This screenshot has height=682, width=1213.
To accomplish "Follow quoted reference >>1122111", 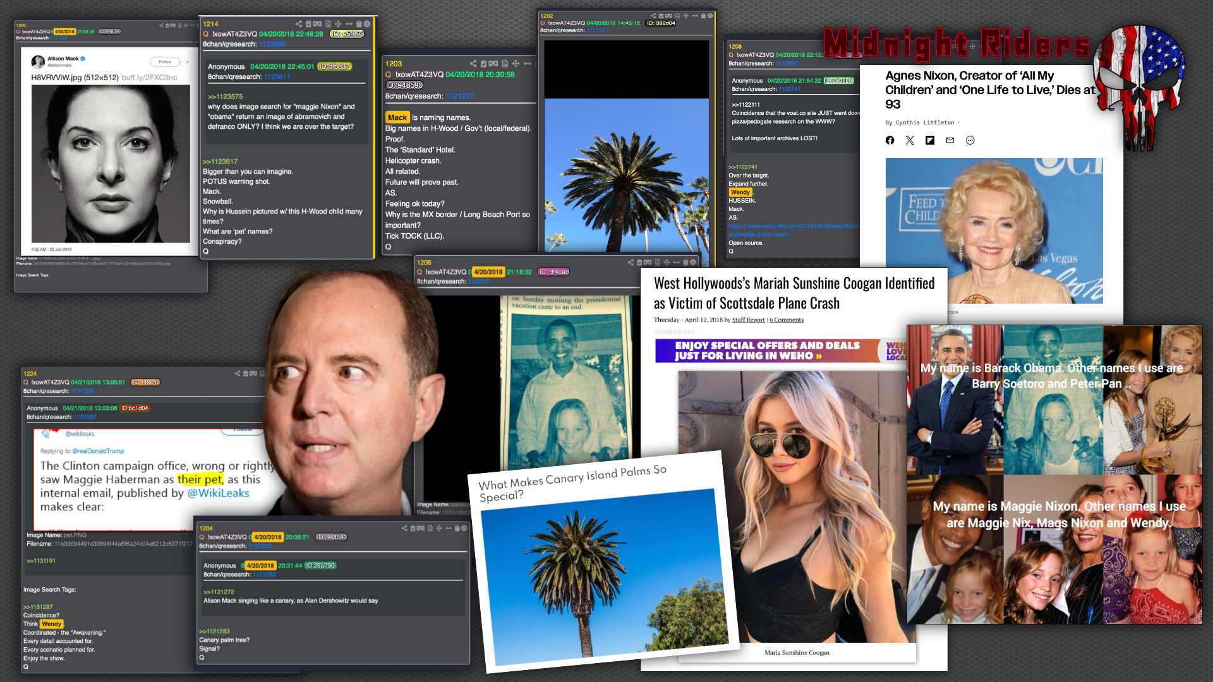I will [745, 105].
